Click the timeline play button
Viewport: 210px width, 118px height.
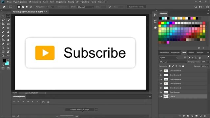pyautogui.click(x=23, y=102)
